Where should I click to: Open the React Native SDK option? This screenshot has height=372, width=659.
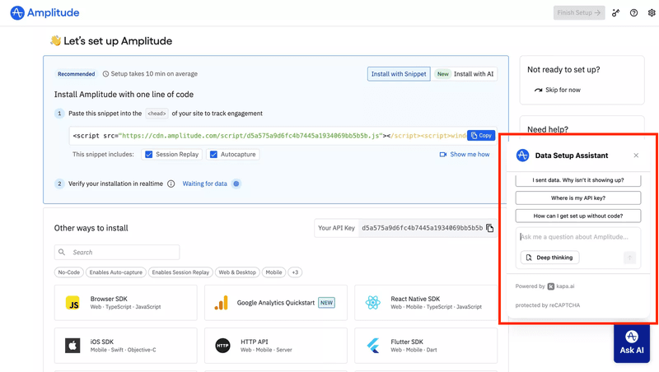(425, 303)
